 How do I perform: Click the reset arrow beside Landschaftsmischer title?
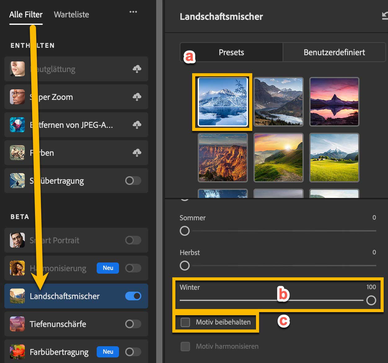tap(385, 16)
